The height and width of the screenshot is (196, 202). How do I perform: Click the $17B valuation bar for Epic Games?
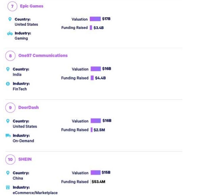pos(95,19)
